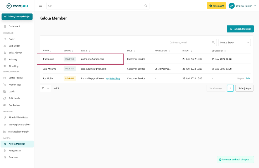This screenshot has width=259, height=168.
Task: Click the Pengaturan gear icon
Action: (5, 150)
